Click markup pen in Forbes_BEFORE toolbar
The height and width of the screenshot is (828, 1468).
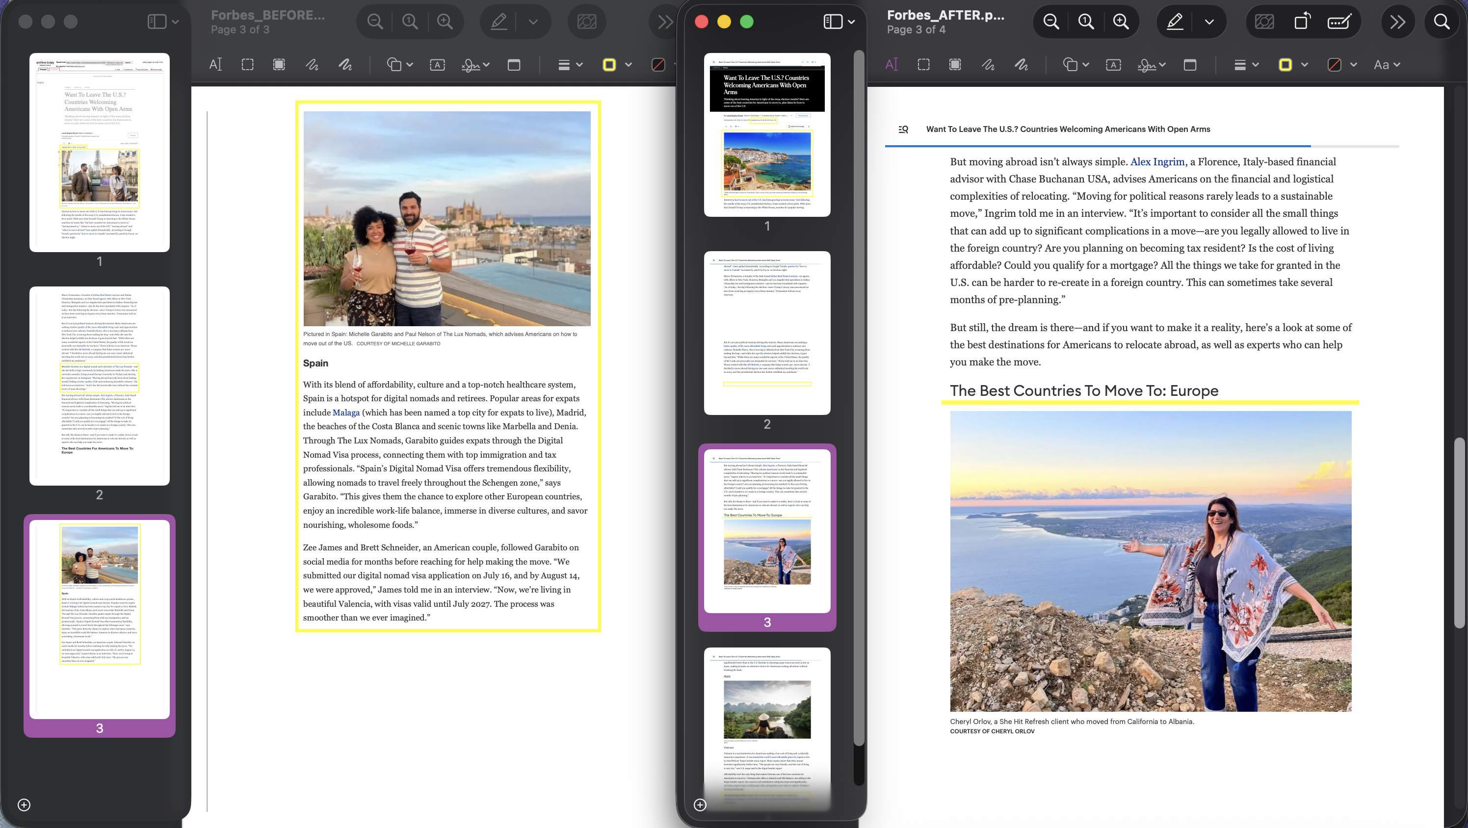498,22
